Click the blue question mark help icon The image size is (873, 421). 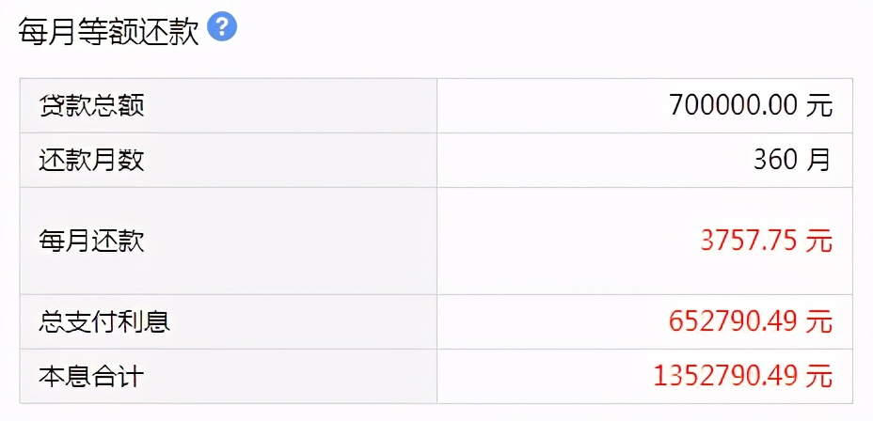tap(221, 27)
